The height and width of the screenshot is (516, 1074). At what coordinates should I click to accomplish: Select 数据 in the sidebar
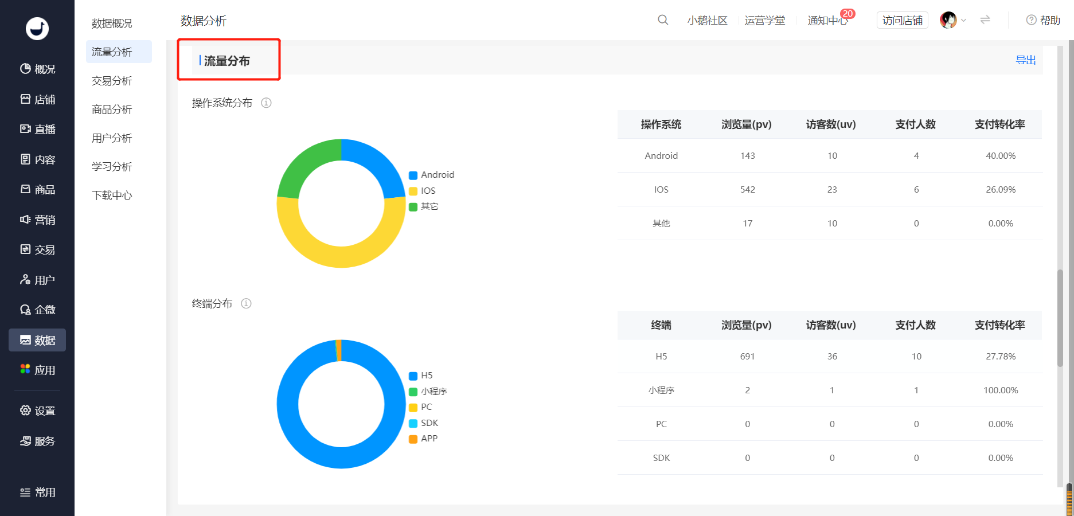[37, 340]
